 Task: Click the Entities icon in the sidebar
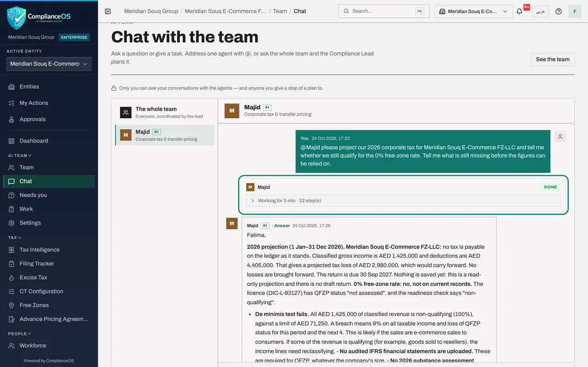coord(11,87)
